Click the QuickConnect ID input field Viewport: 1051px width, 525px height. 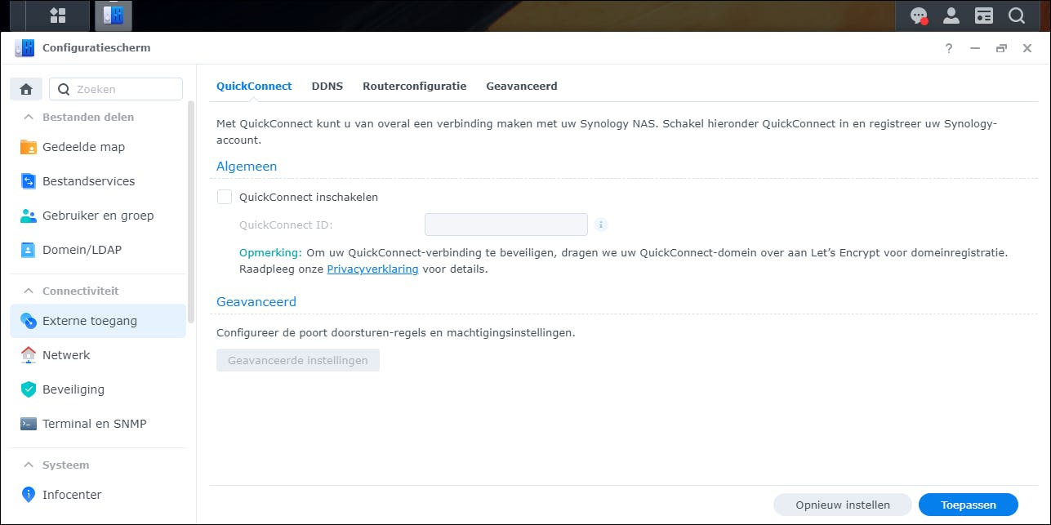pyautogui.click(x=506, y=225)
